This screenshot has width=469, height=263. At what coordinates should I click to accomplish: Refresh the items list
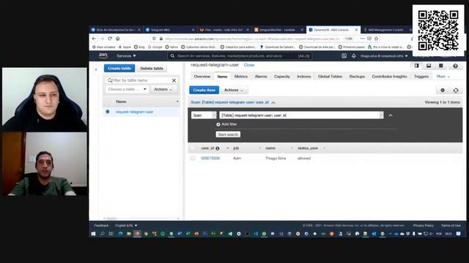456,90
